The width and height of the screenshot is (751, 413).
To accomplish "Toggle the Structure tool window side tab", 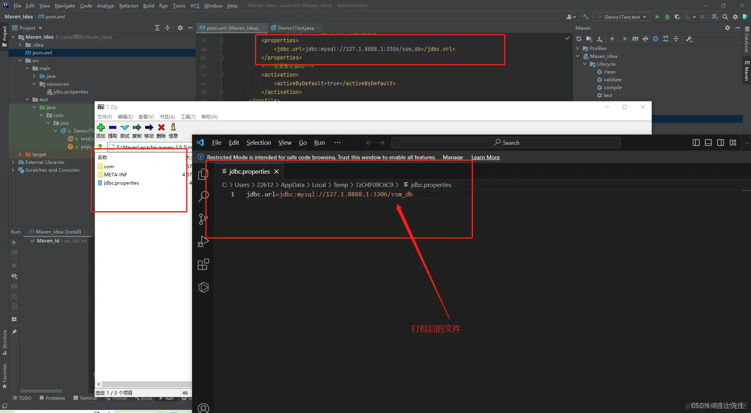I will click(5, 342).
